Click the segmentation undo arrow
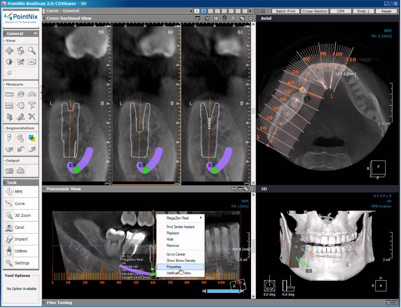This screenshot has height=308, width=401. [21, 149]
